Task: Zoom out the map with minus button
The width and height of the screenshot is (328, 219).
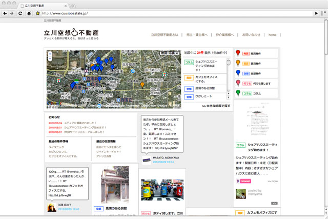Action: [50, 59]
